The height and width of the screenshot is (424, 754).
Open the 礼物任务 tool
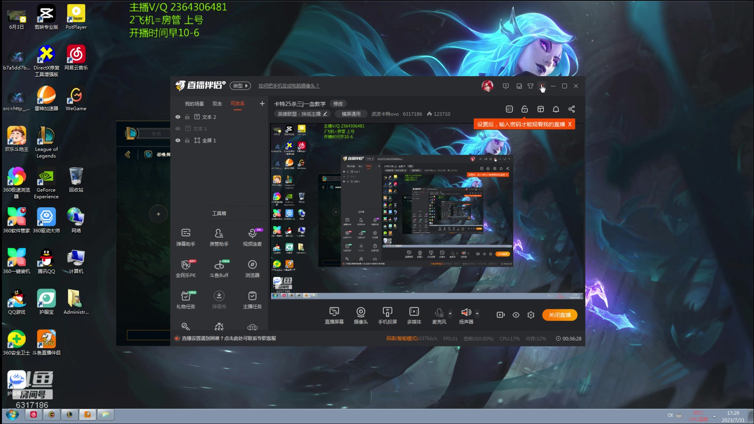point(186,300)
